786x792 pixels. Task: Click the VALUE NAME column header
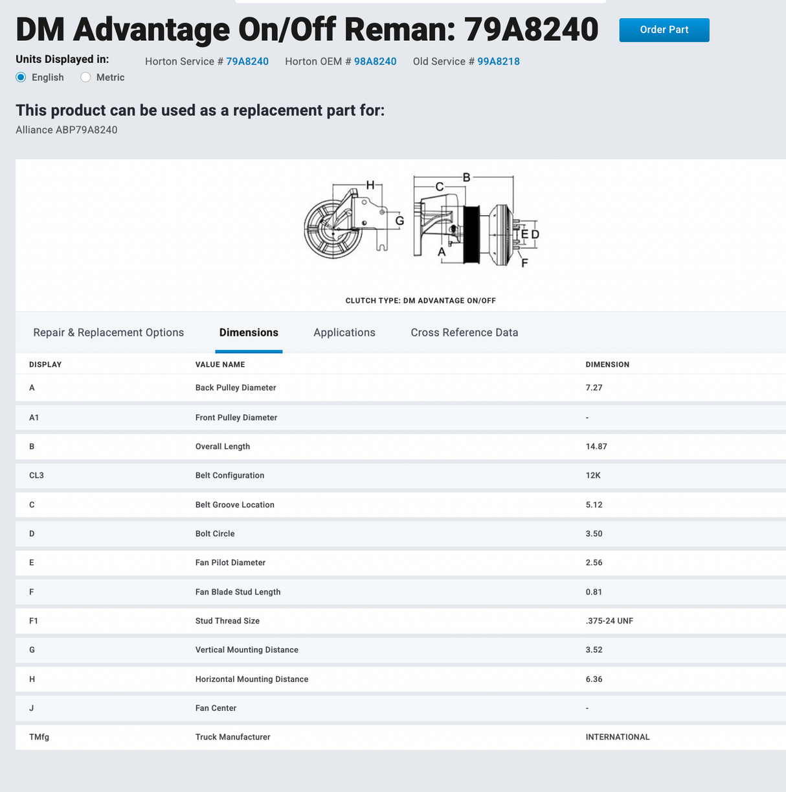[220, 365]
